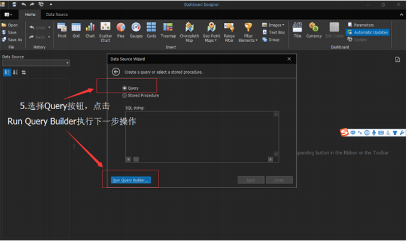Open Currency settings
This screenshot has width=407, height=241.
tap(314, 31)
